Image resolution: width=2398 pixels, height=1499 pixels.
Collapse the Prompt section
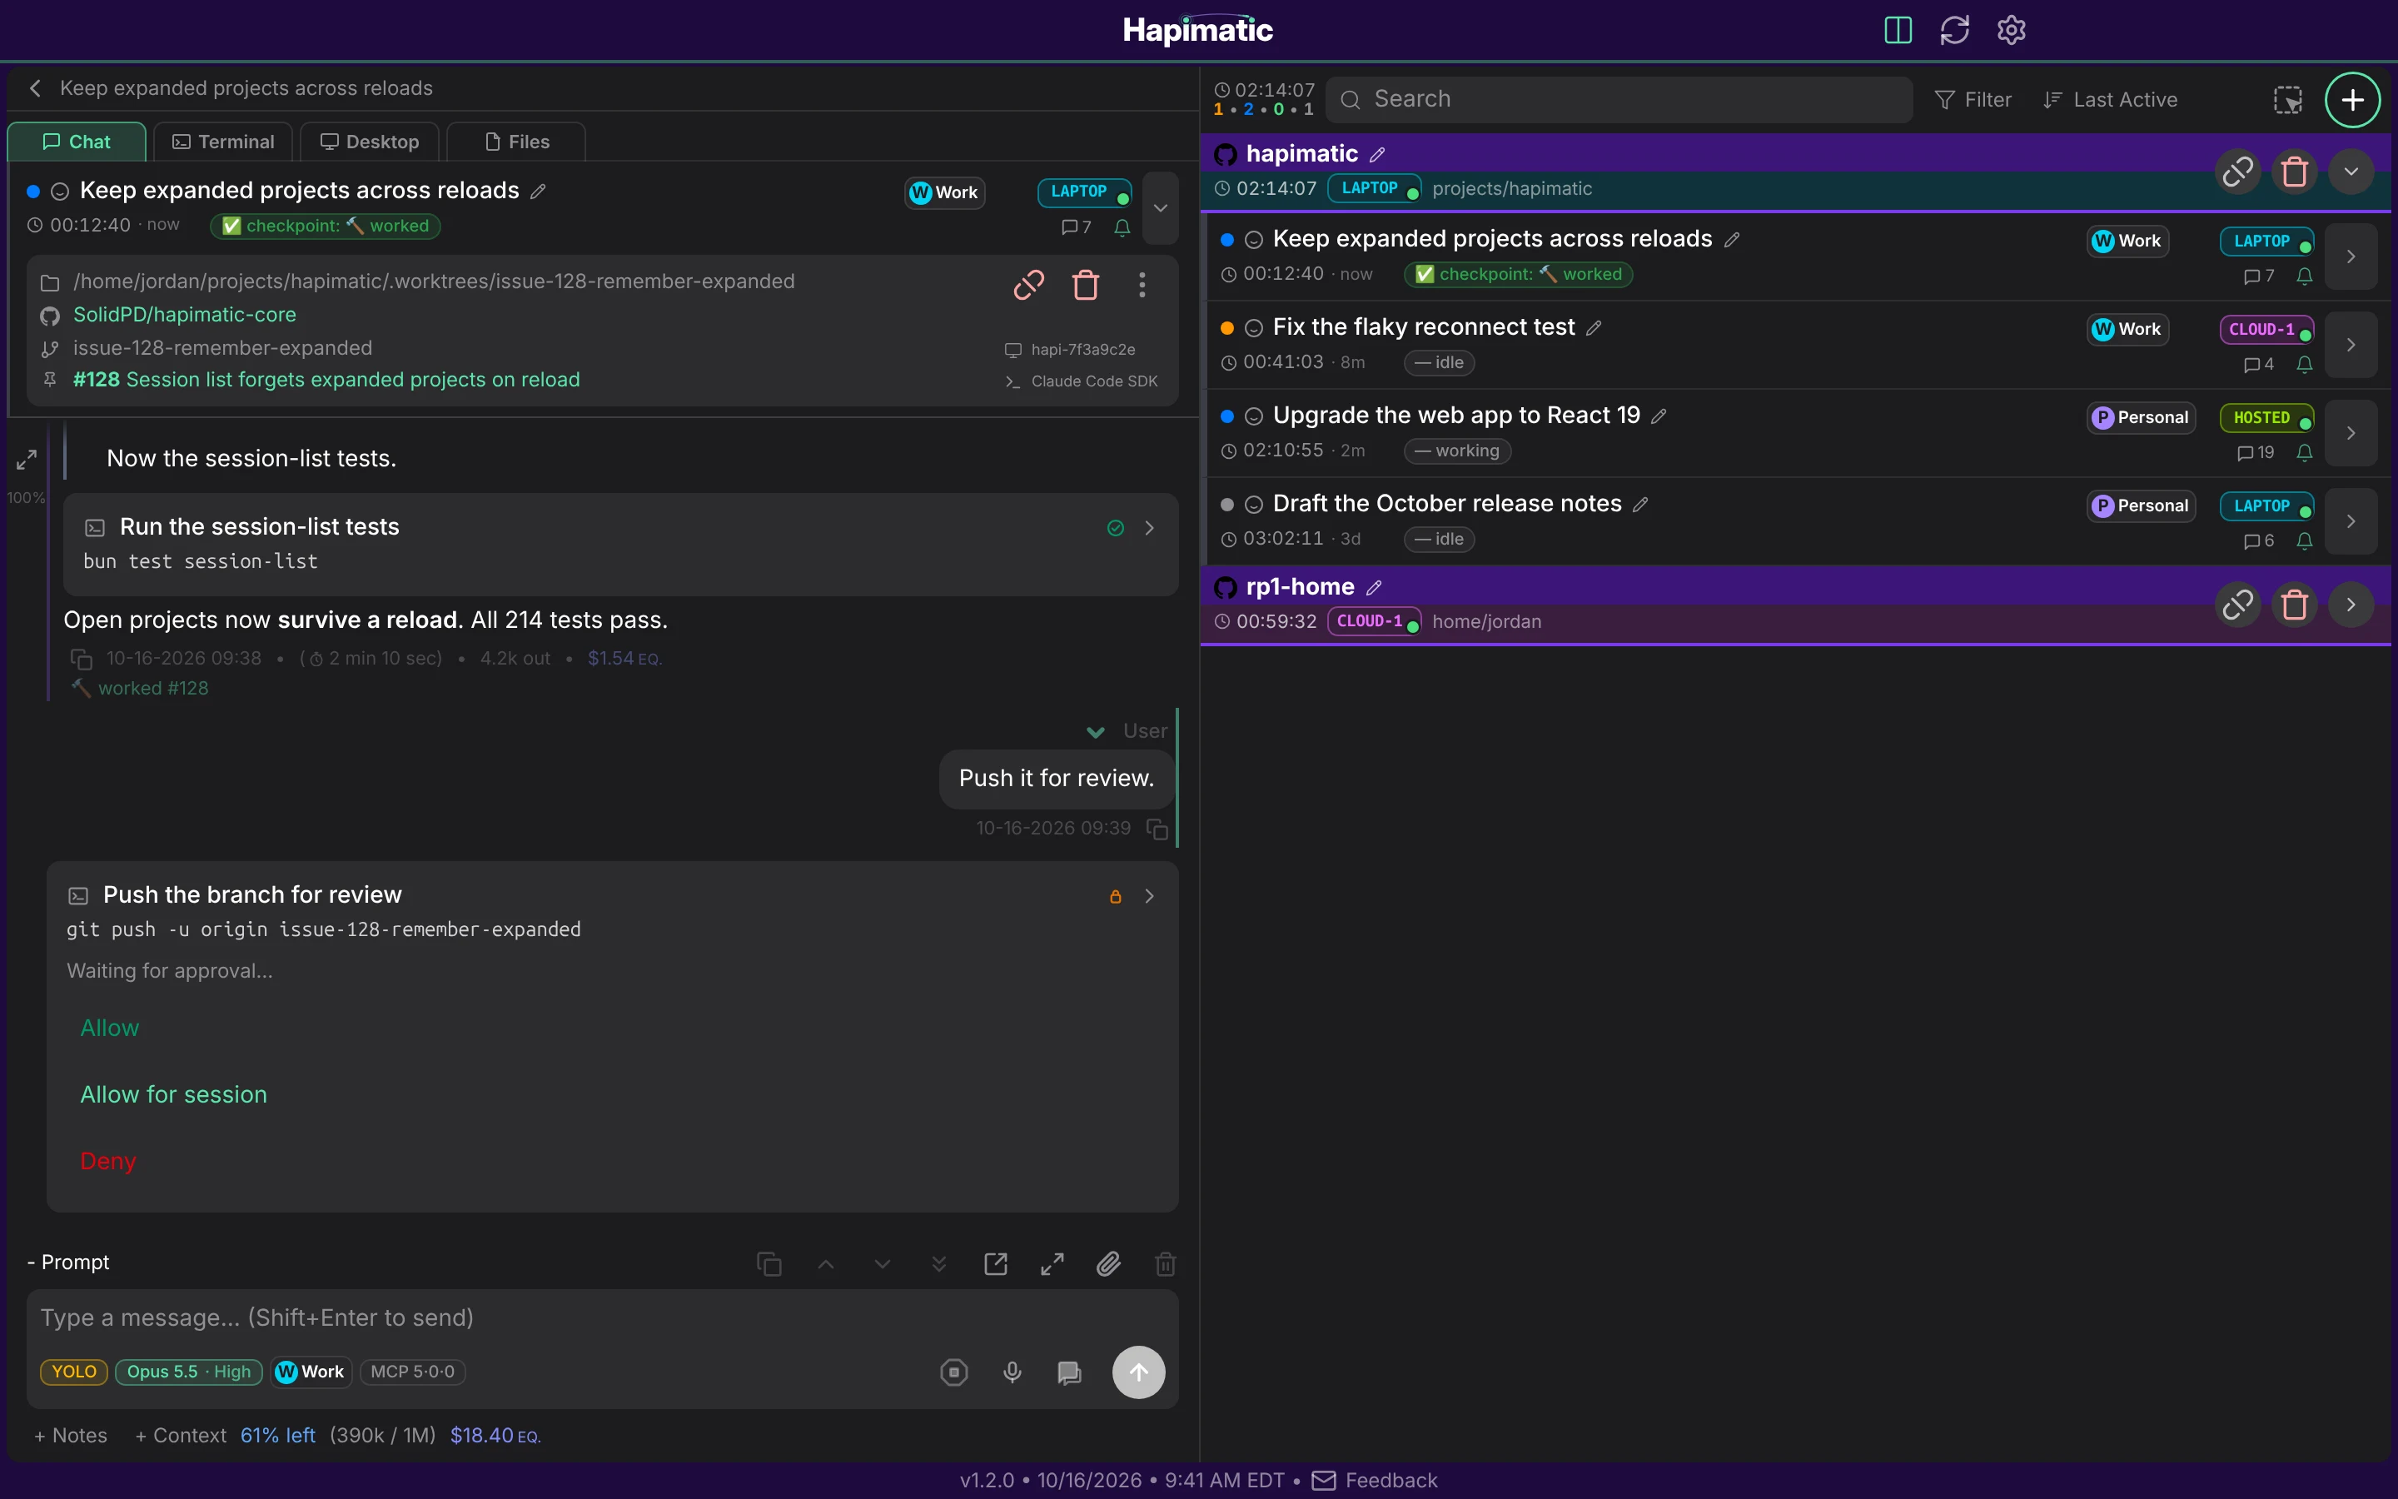pyautogui.click(x=67, y=1262)
